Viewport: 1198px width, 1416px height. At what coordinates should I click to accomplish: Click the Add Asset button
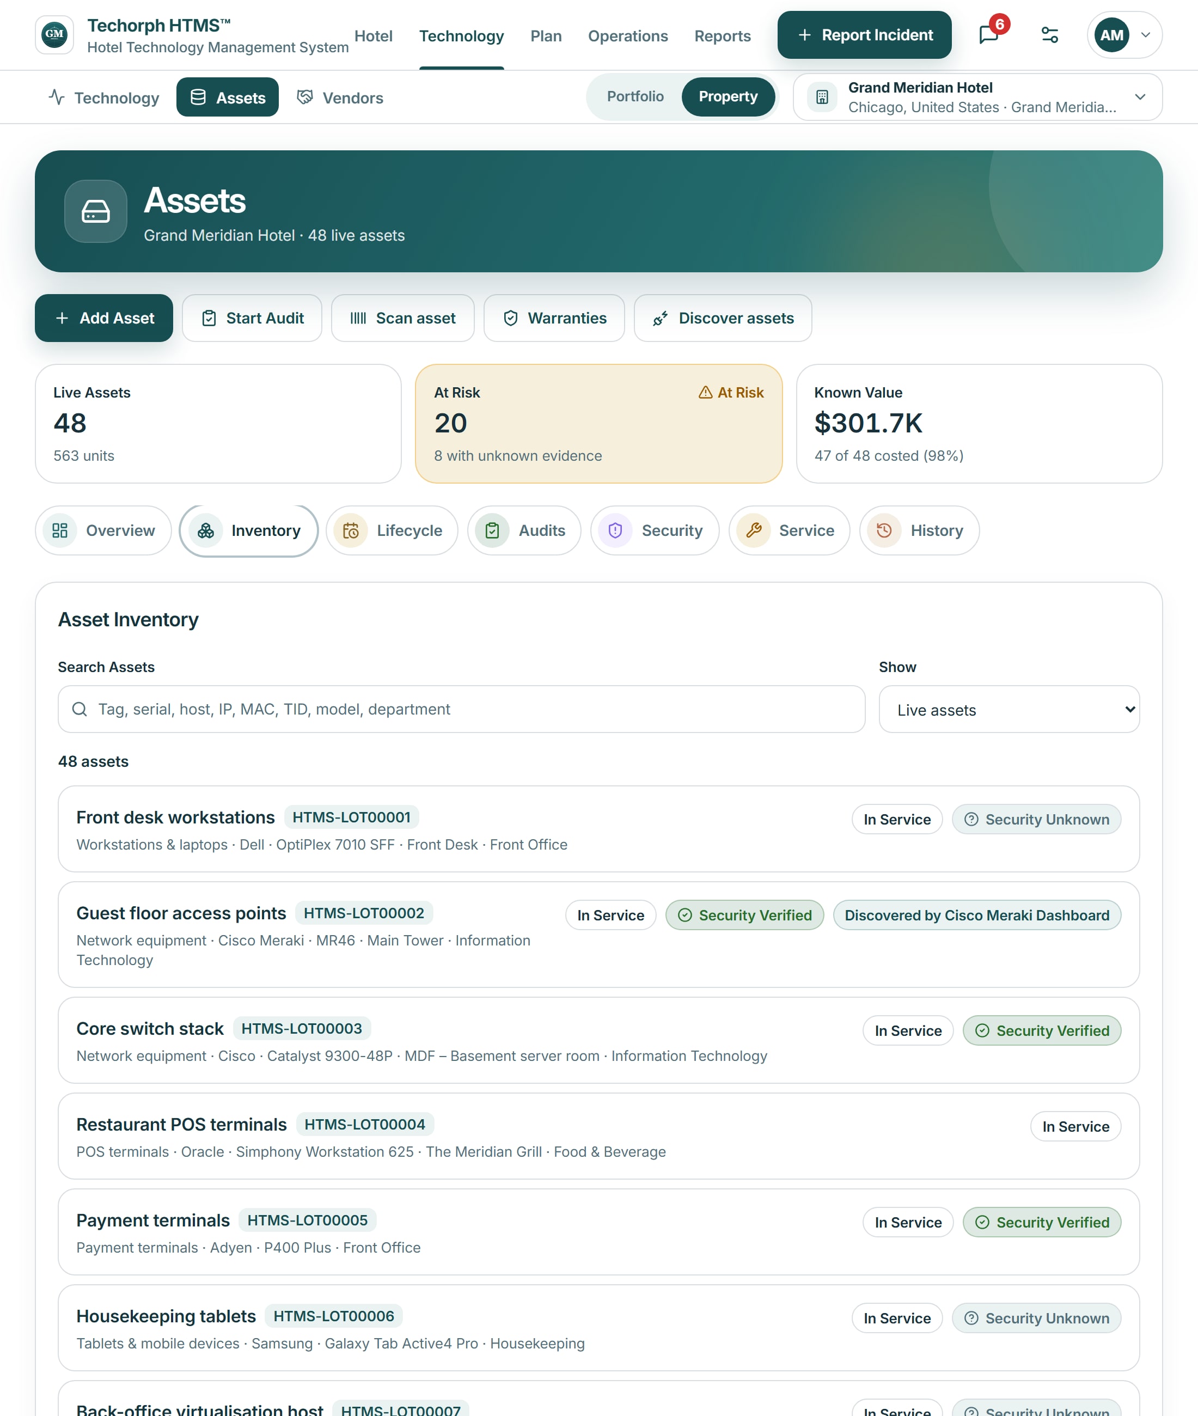coord(104,318)
